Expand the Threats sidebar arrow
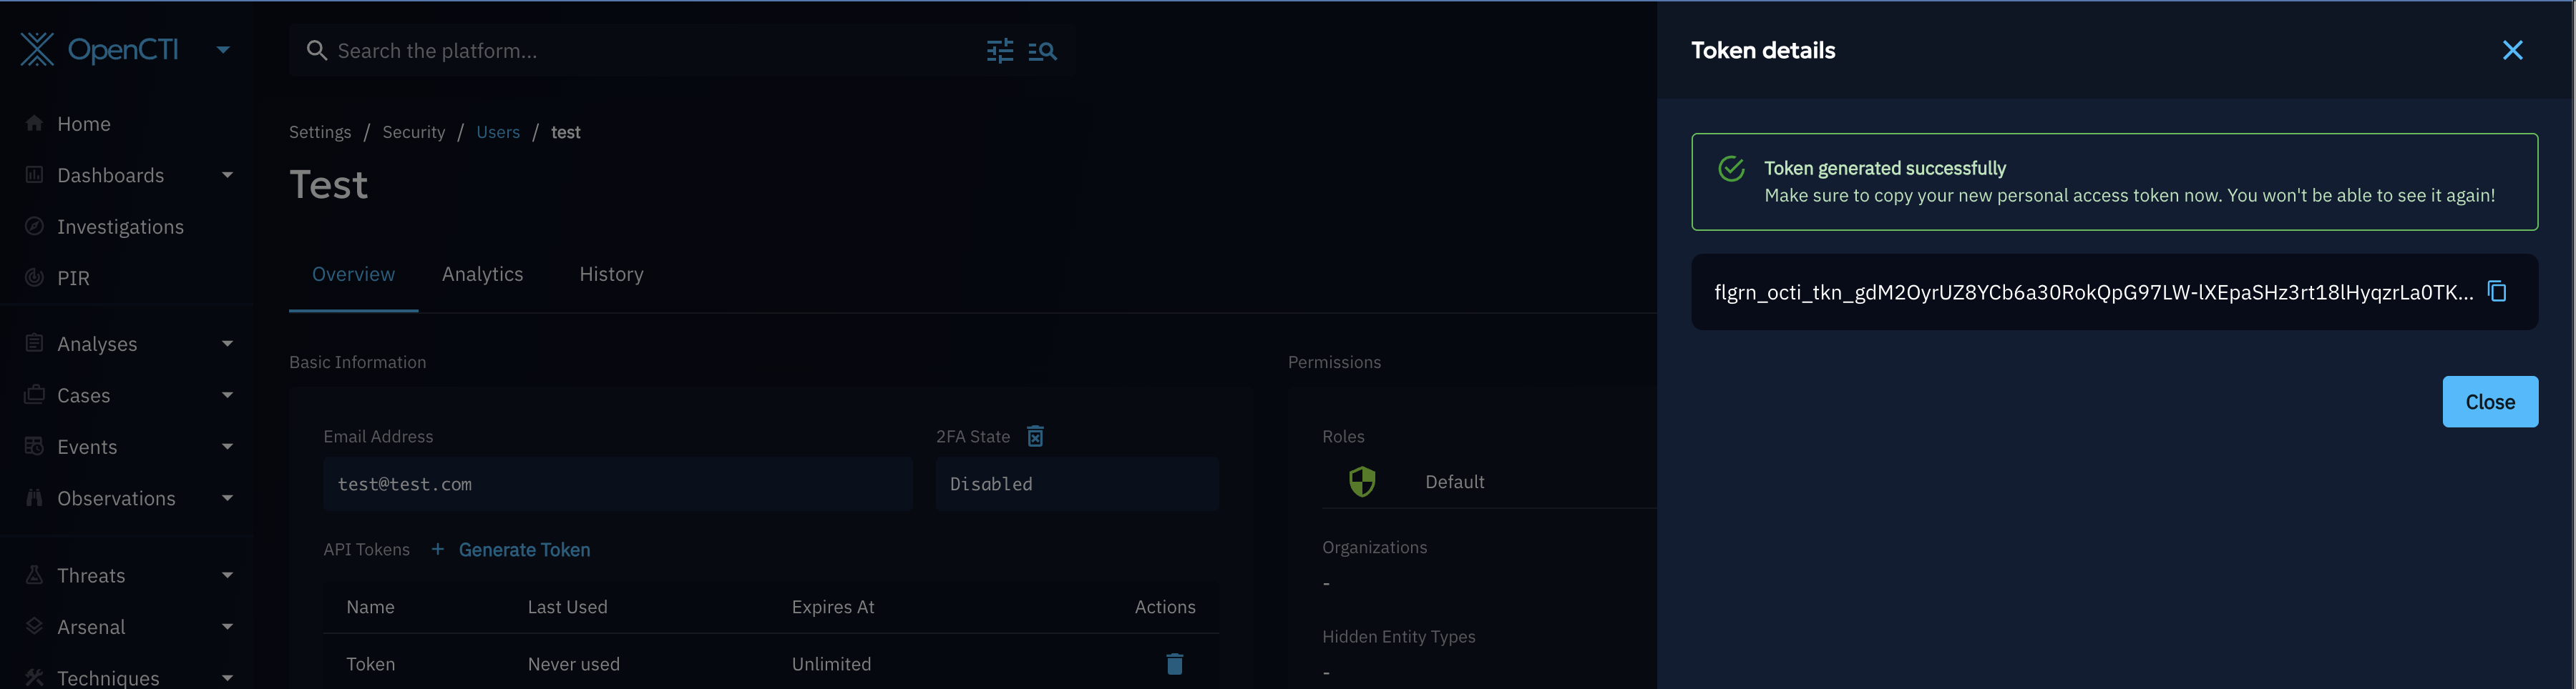2576x689 pixels. click(x=227, y=575)
